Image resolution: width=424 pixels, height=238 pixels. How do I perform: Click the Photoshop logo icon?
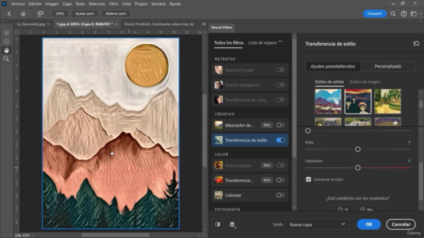point(5,4)
